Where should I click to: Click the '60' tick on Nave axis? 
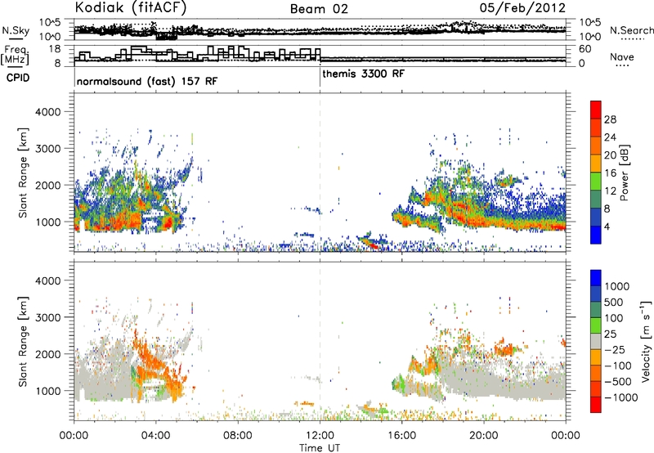[x=585, y=49]
